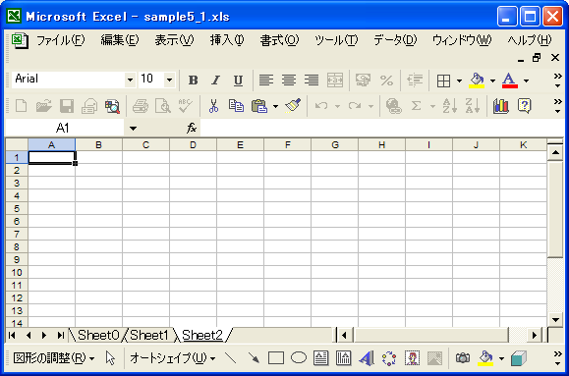
Task: Open font color dropdown arrow
Action: (x=526, y=81)
